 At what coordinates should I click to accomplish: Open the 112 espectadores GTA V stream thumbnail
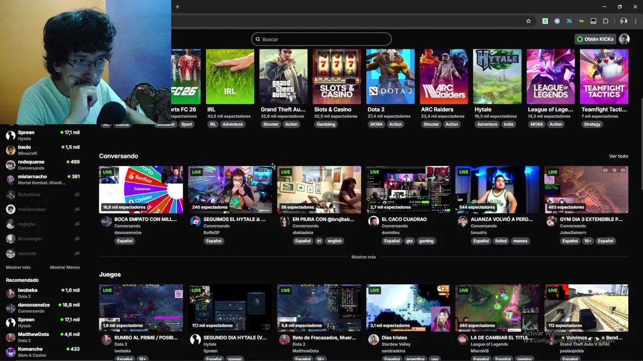pyautogui.click(x=586, y=308)
